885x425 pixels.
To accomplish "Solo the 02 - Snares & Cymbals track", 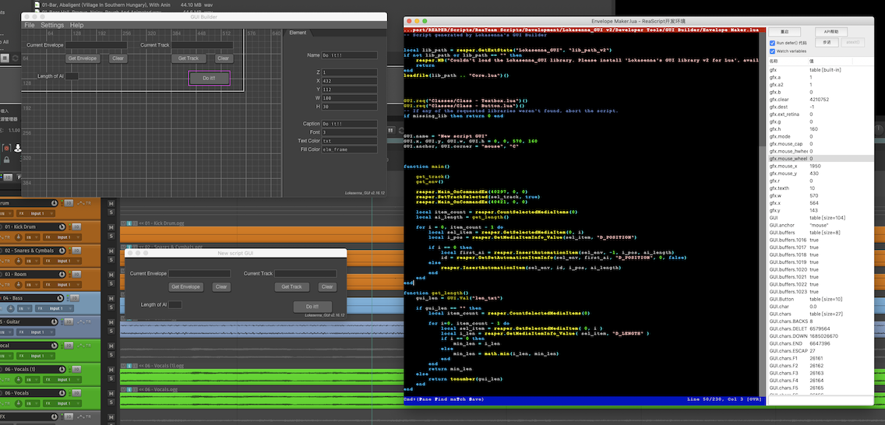I will click(x=111, y=260).
